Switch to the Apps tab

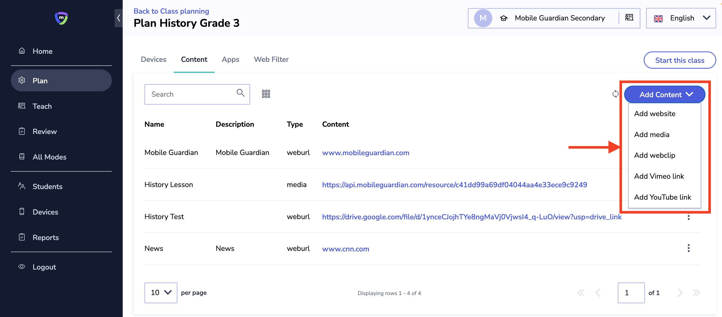click(230, 59)
